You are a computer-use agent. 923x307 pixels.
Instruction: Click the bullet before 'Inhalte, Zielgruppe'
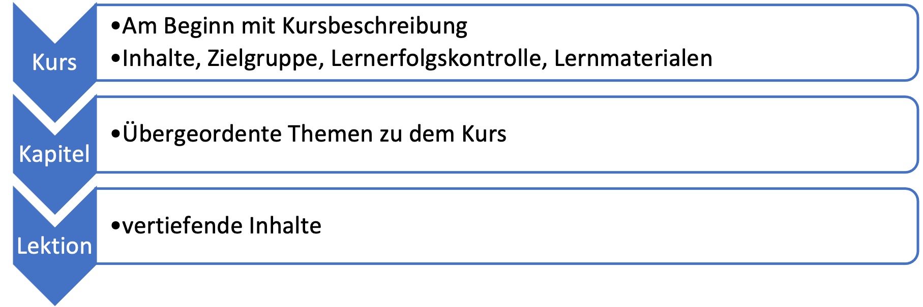[116, 59]
